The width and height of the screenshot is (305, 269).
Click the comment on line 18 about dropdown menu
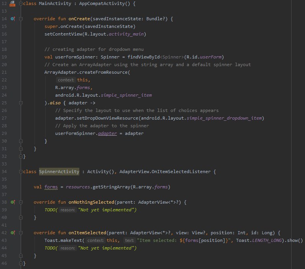[x=94, y=49]
